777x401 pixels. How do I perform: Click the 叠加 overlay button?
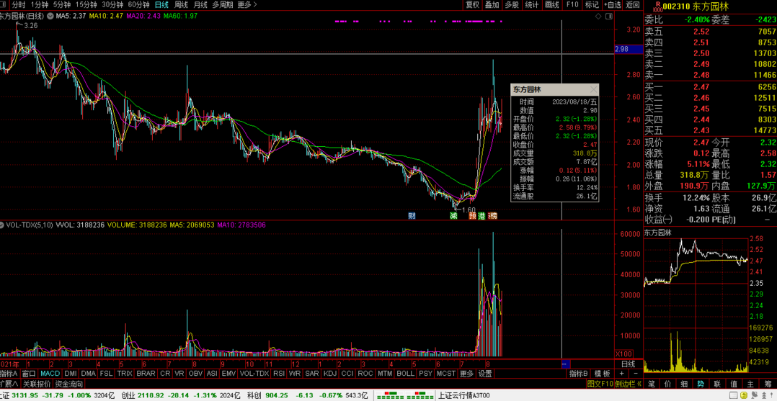pos(492,5)
